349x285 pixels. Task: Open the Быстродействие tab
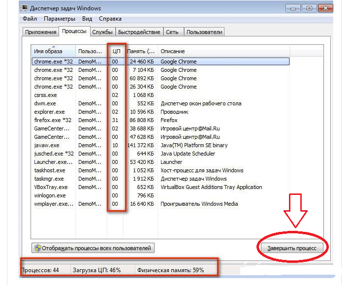tap(139, 32)
